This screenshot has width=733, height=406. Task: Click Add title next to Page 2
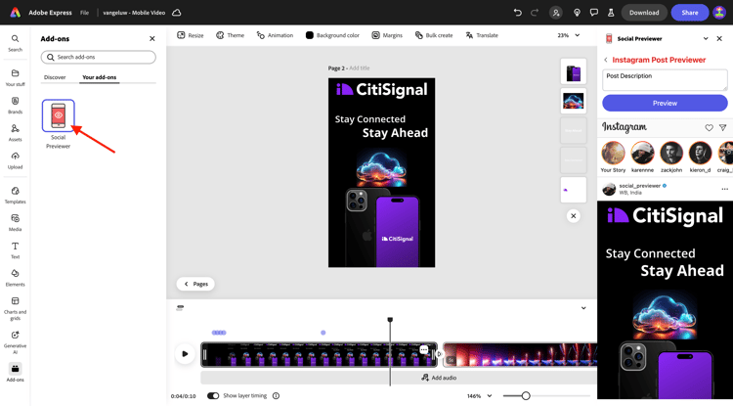click(x=359, y=68)
